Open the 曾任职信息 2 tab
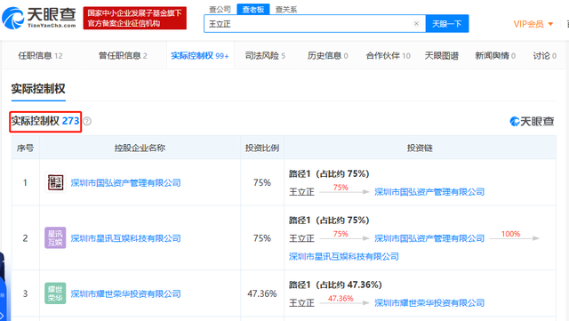Viewport: 569px width, 321px height. [x=123, y=55]
